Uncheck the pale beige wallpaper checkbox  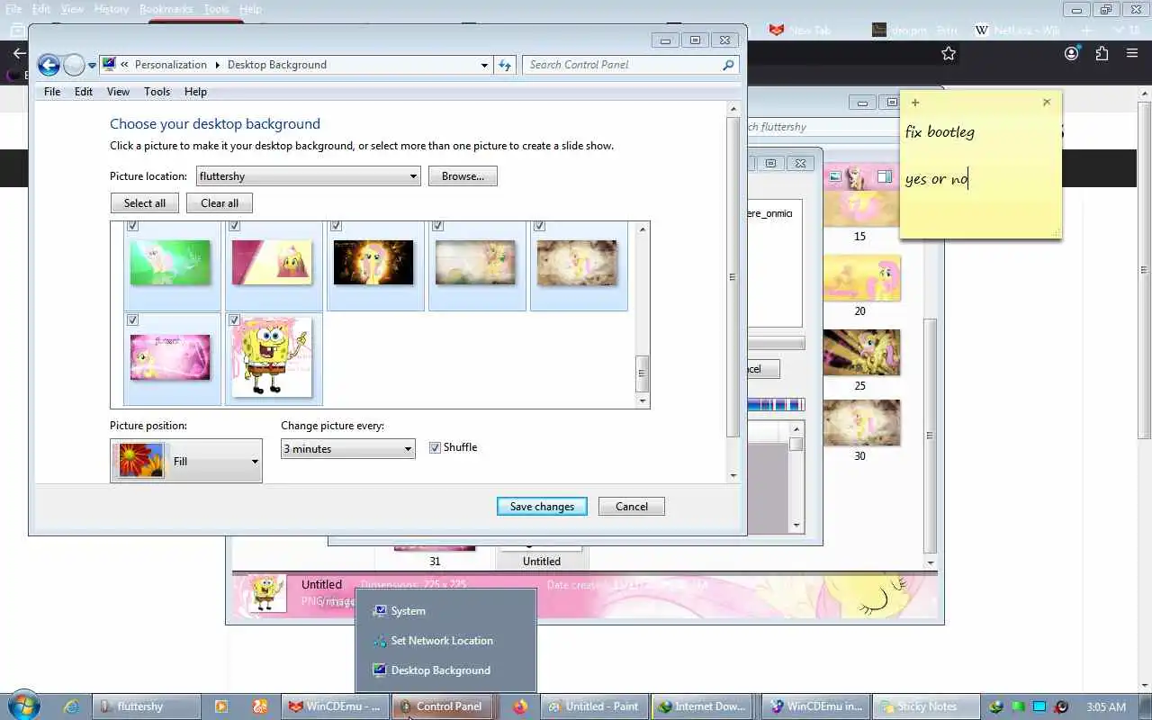coord(437,227)
